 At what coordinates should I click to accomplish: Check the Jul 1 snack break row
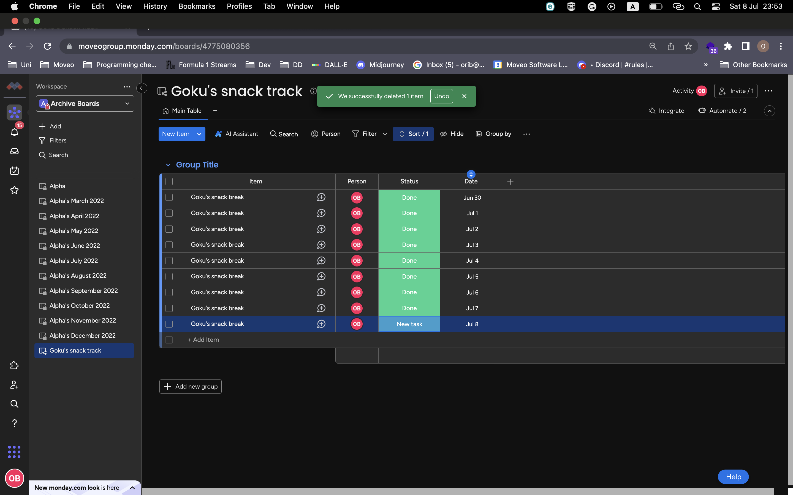click(x=169, y=213)
